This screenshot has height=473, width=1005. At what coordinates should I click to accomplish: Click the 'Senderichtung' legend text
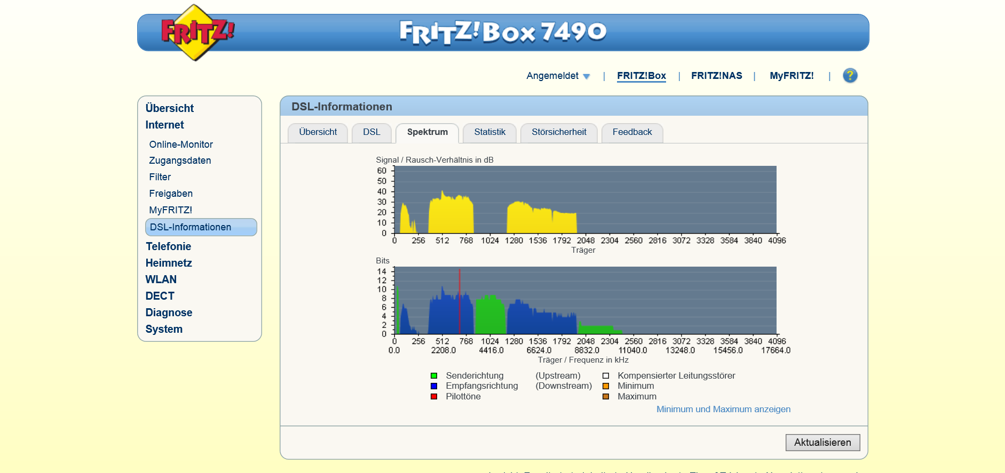pyautogui.click(x=474, y=376)
